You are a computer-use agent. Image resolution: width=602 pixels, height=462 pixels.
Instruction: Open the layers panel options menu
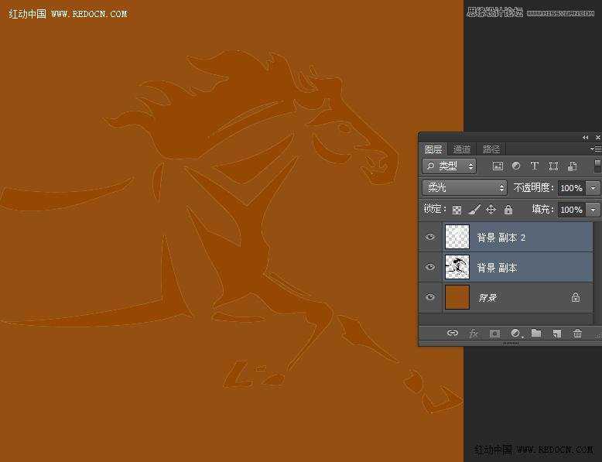point(595,149)
